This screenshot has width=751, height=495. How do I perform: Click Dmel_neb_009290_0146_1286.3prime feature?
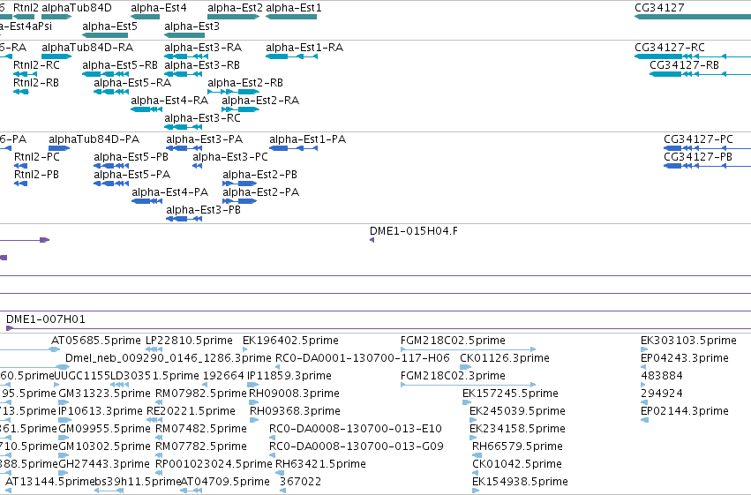168,358
